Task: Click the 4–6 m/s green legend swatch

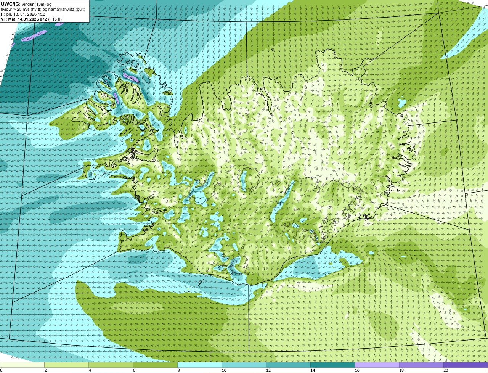Action: click(111, 365)
